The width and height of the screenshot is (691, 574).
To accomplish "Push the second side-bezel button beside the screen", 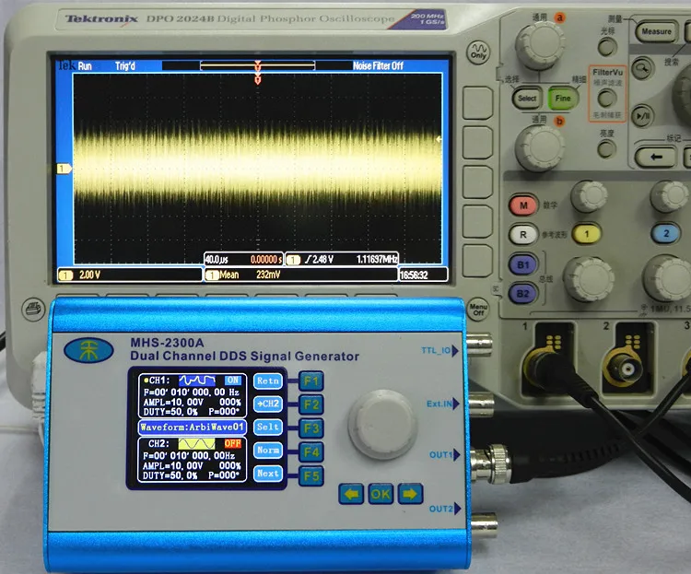I will click(477, 143).
